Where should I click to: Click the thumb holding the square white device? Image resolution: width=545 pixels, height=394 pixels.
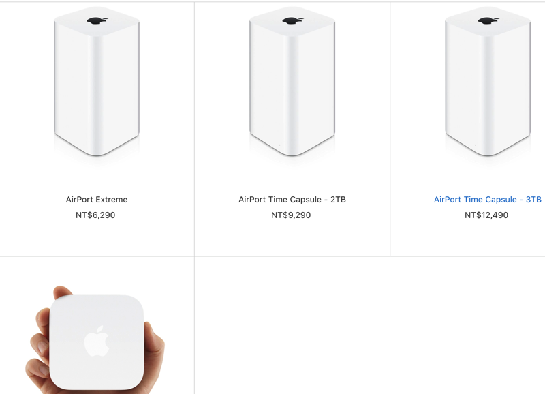[x=63, y=292]
